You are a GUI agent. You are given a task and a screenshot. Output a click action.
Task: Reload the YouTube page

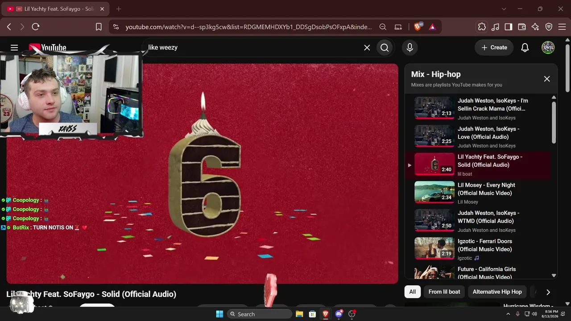click(36, 27)
